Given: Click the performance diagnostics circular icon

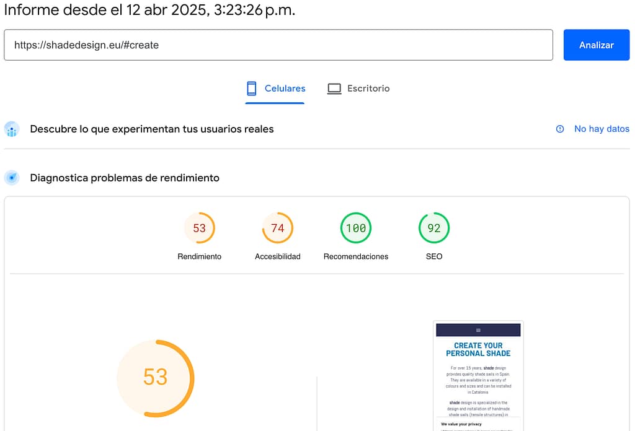Looking at the screenshot, I should click(12, 178).
